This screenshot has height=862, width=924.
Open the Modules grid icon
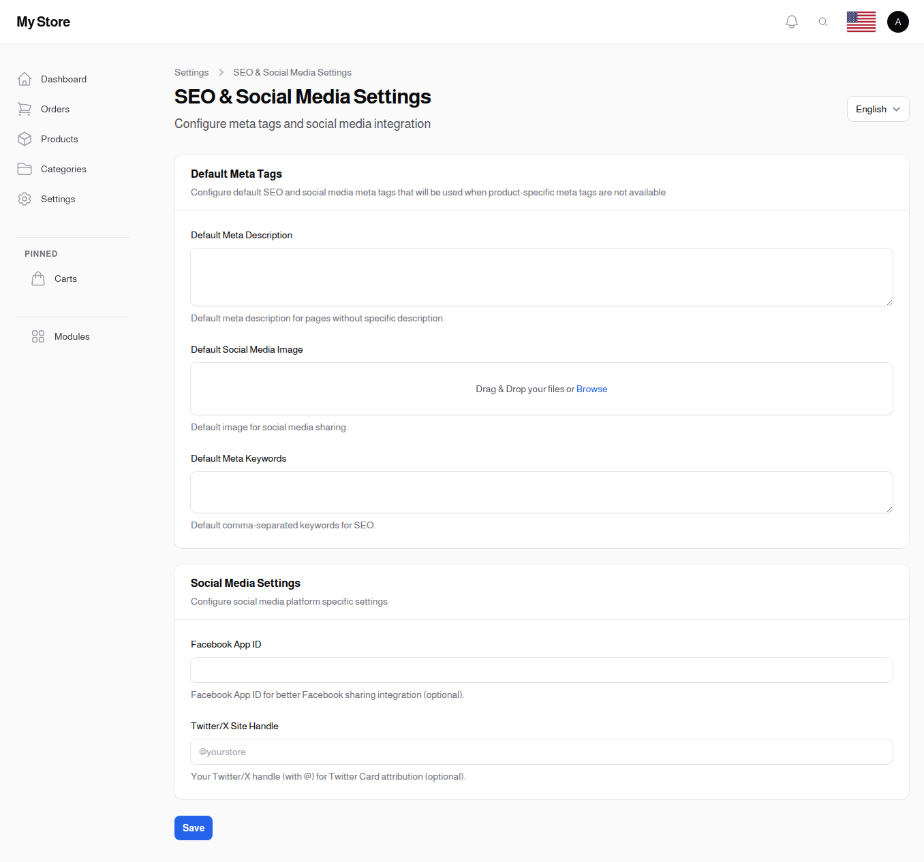(37, 336)
